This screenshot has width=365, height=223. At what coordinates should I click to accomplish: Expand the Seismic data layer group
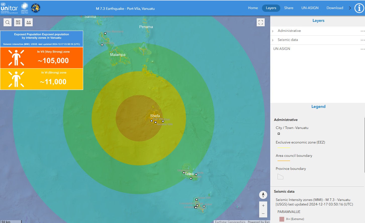click(x=273, y=40)
